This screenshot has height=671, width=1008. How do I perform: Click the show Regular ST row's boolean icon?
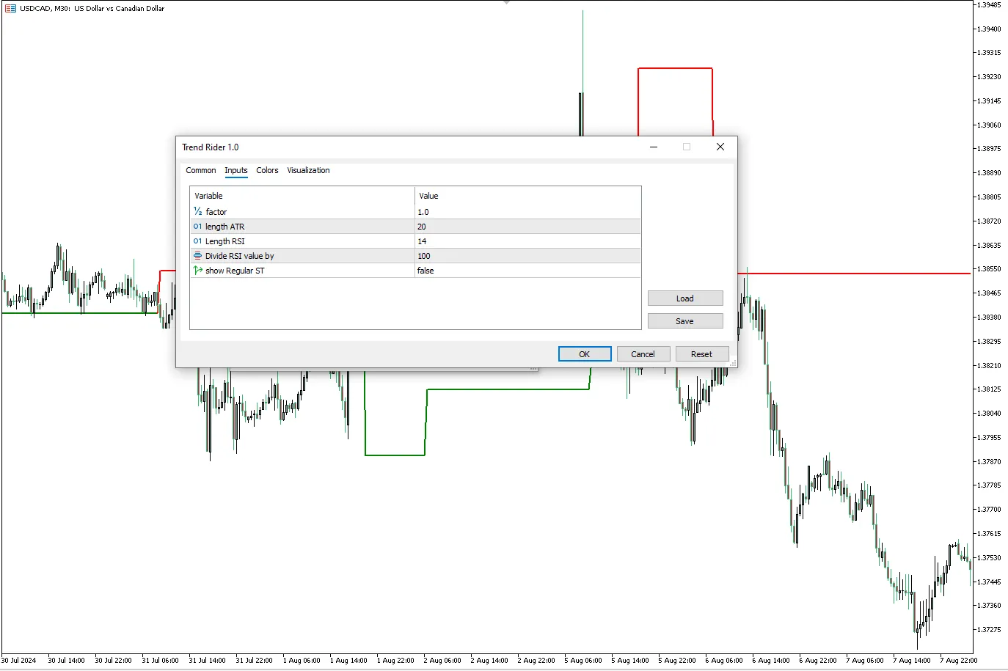click(x=197, y=270)
